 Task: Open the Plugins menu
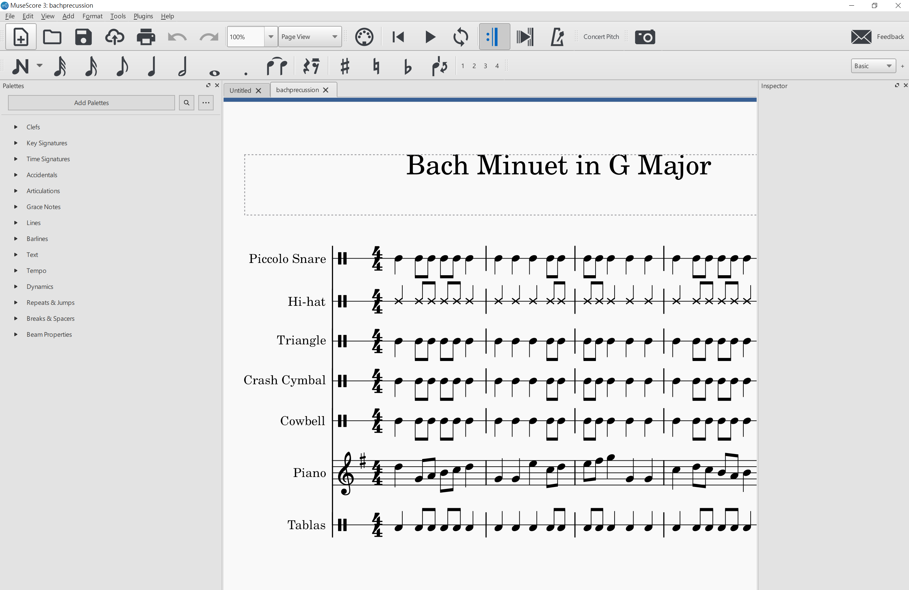pyautogui.click(x=143, y=16)
